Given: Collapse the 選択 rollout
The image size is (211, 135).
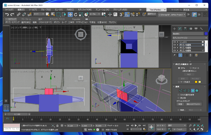Looking at the screenshot, I should (174, 87).
